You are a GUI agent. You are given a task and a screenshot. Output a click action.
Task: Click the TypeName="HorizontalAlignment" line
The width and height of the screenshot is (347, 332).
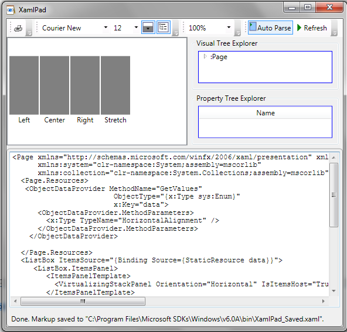tap(132, 220)
